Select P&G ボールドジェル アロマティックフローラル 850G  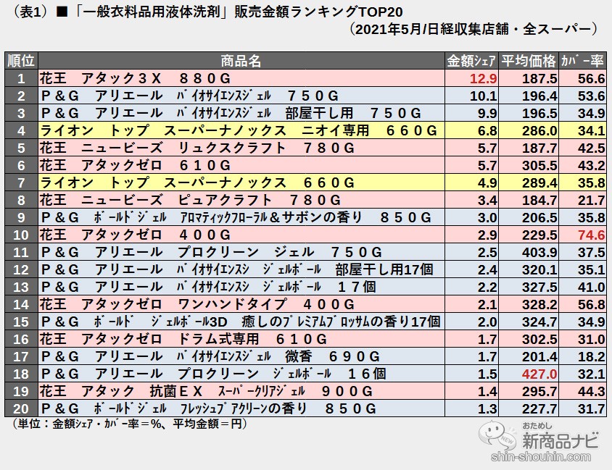(241, 217)
